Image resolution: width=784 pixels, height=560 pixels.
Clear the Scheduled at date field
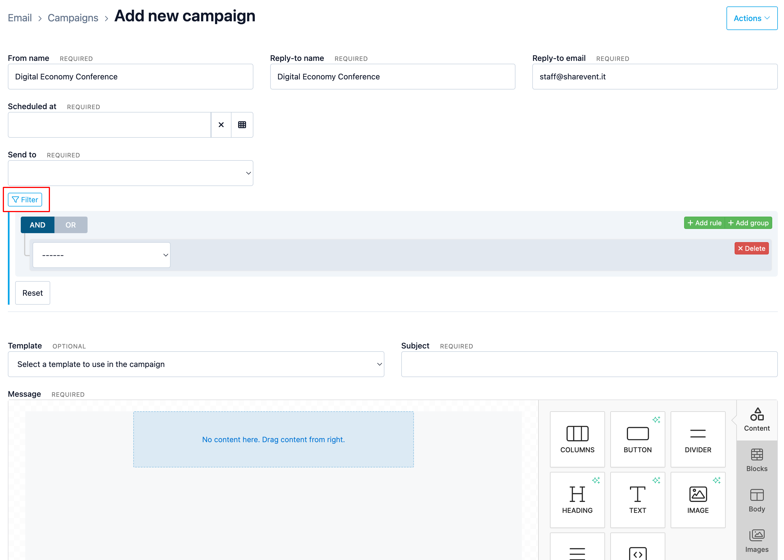pyautogui.click(x=221, y=125)
